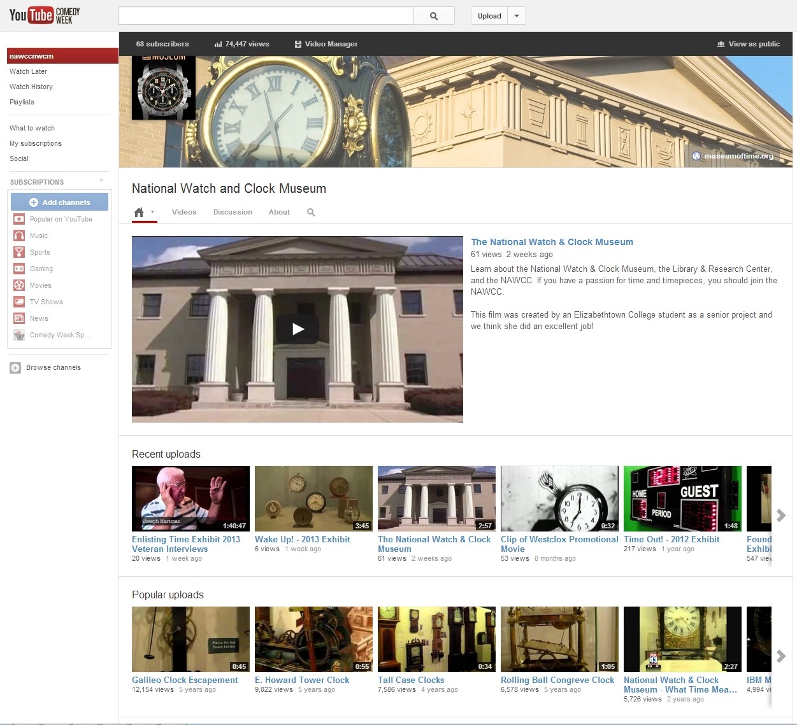Click the Add channels button
797x725 pixels.
point(59,202)
